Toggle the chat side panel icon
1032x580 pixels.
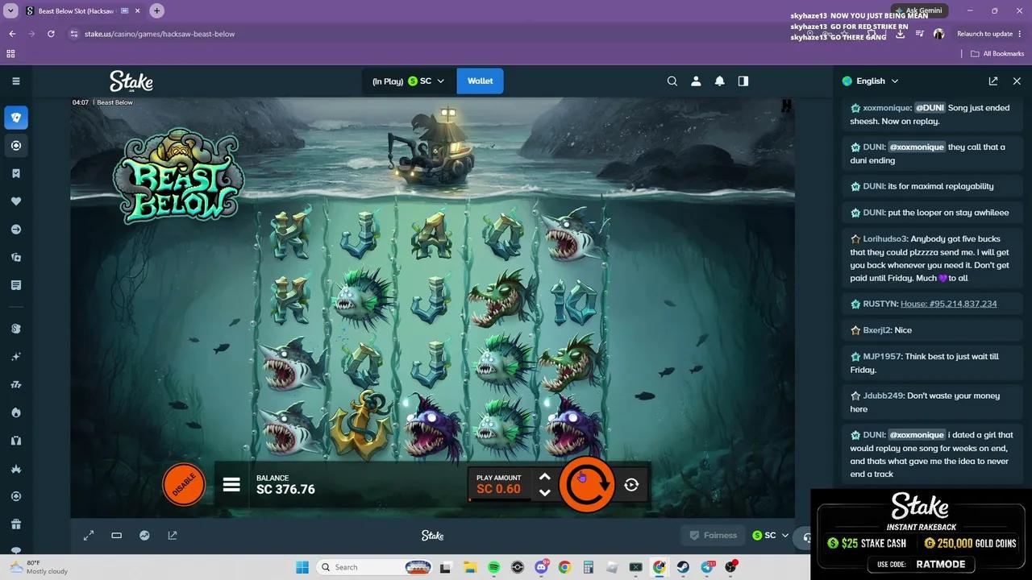(743, 81)
